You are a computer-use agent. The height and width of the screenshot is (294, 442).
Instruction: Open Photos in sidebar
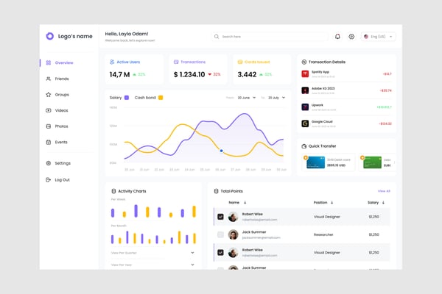61,126
